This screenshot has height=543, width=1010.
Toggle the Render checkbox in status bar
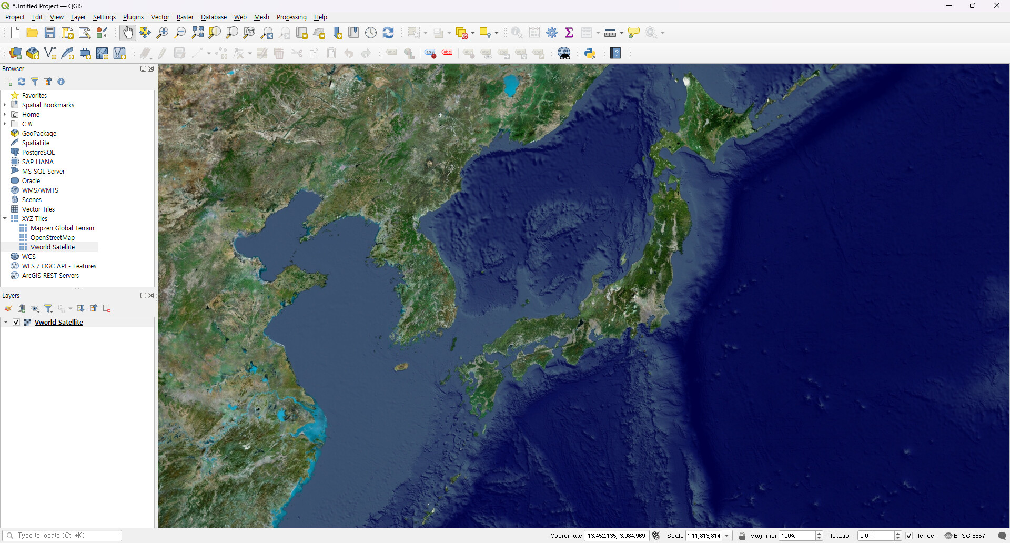[909, 536]
